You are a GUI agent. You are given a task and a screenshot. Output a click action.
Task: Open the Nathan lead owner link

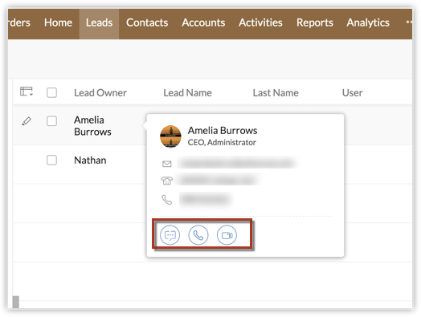pos(90,161)
